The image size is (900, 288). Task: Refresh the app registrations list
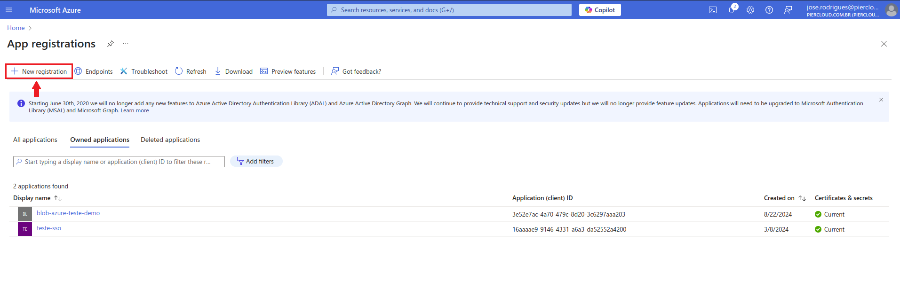click(x=191, y=71)
